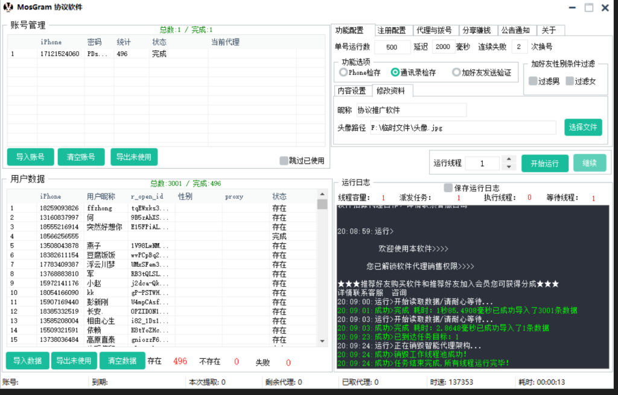
Task: Enable the 过滤男 checkbox
Action: pos(533,81)
